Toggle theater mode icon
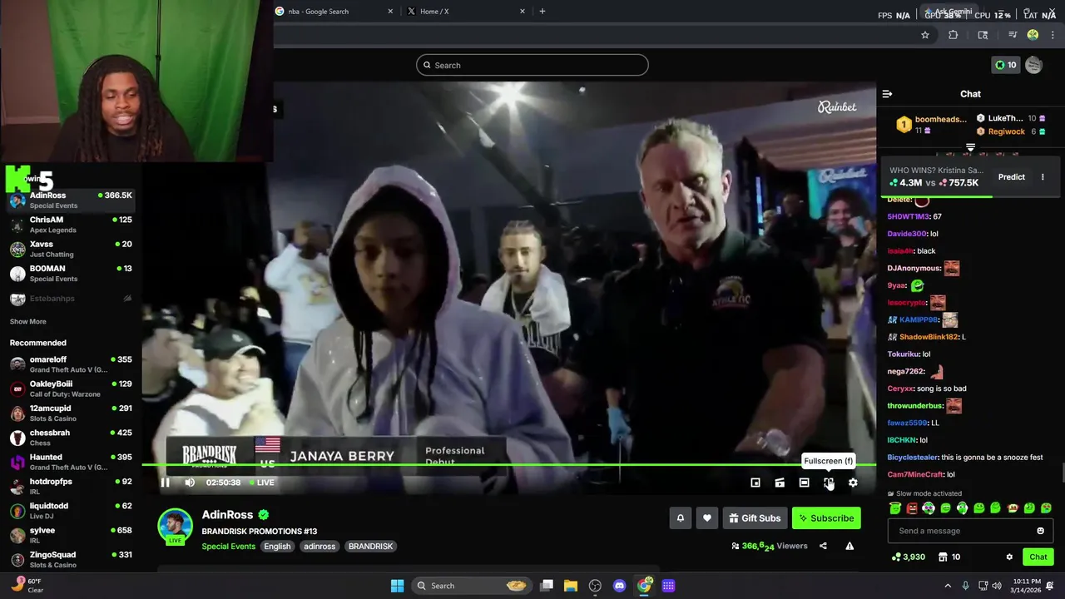1065x599 pixels. (x=804, y=483)
